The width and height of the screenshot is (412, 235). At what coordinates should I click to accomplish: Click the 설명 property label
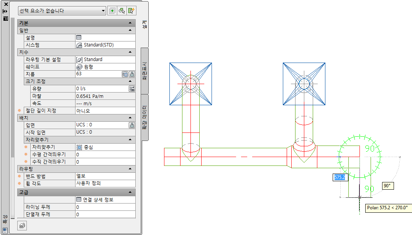coord(30,38)
